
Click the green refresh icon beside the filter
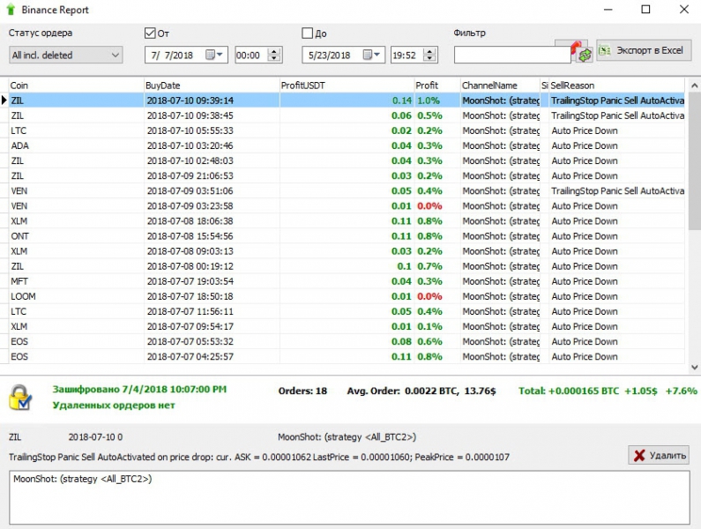585,55
